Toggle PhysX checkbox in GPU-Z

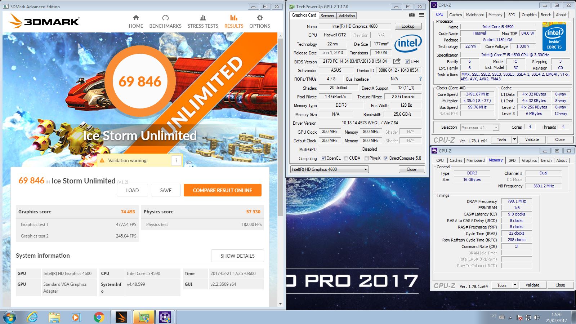point(366,158)
